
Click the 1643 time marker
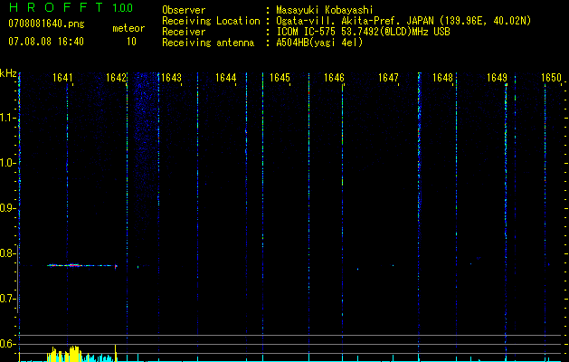pyautogui.click(x=171, y=78)
